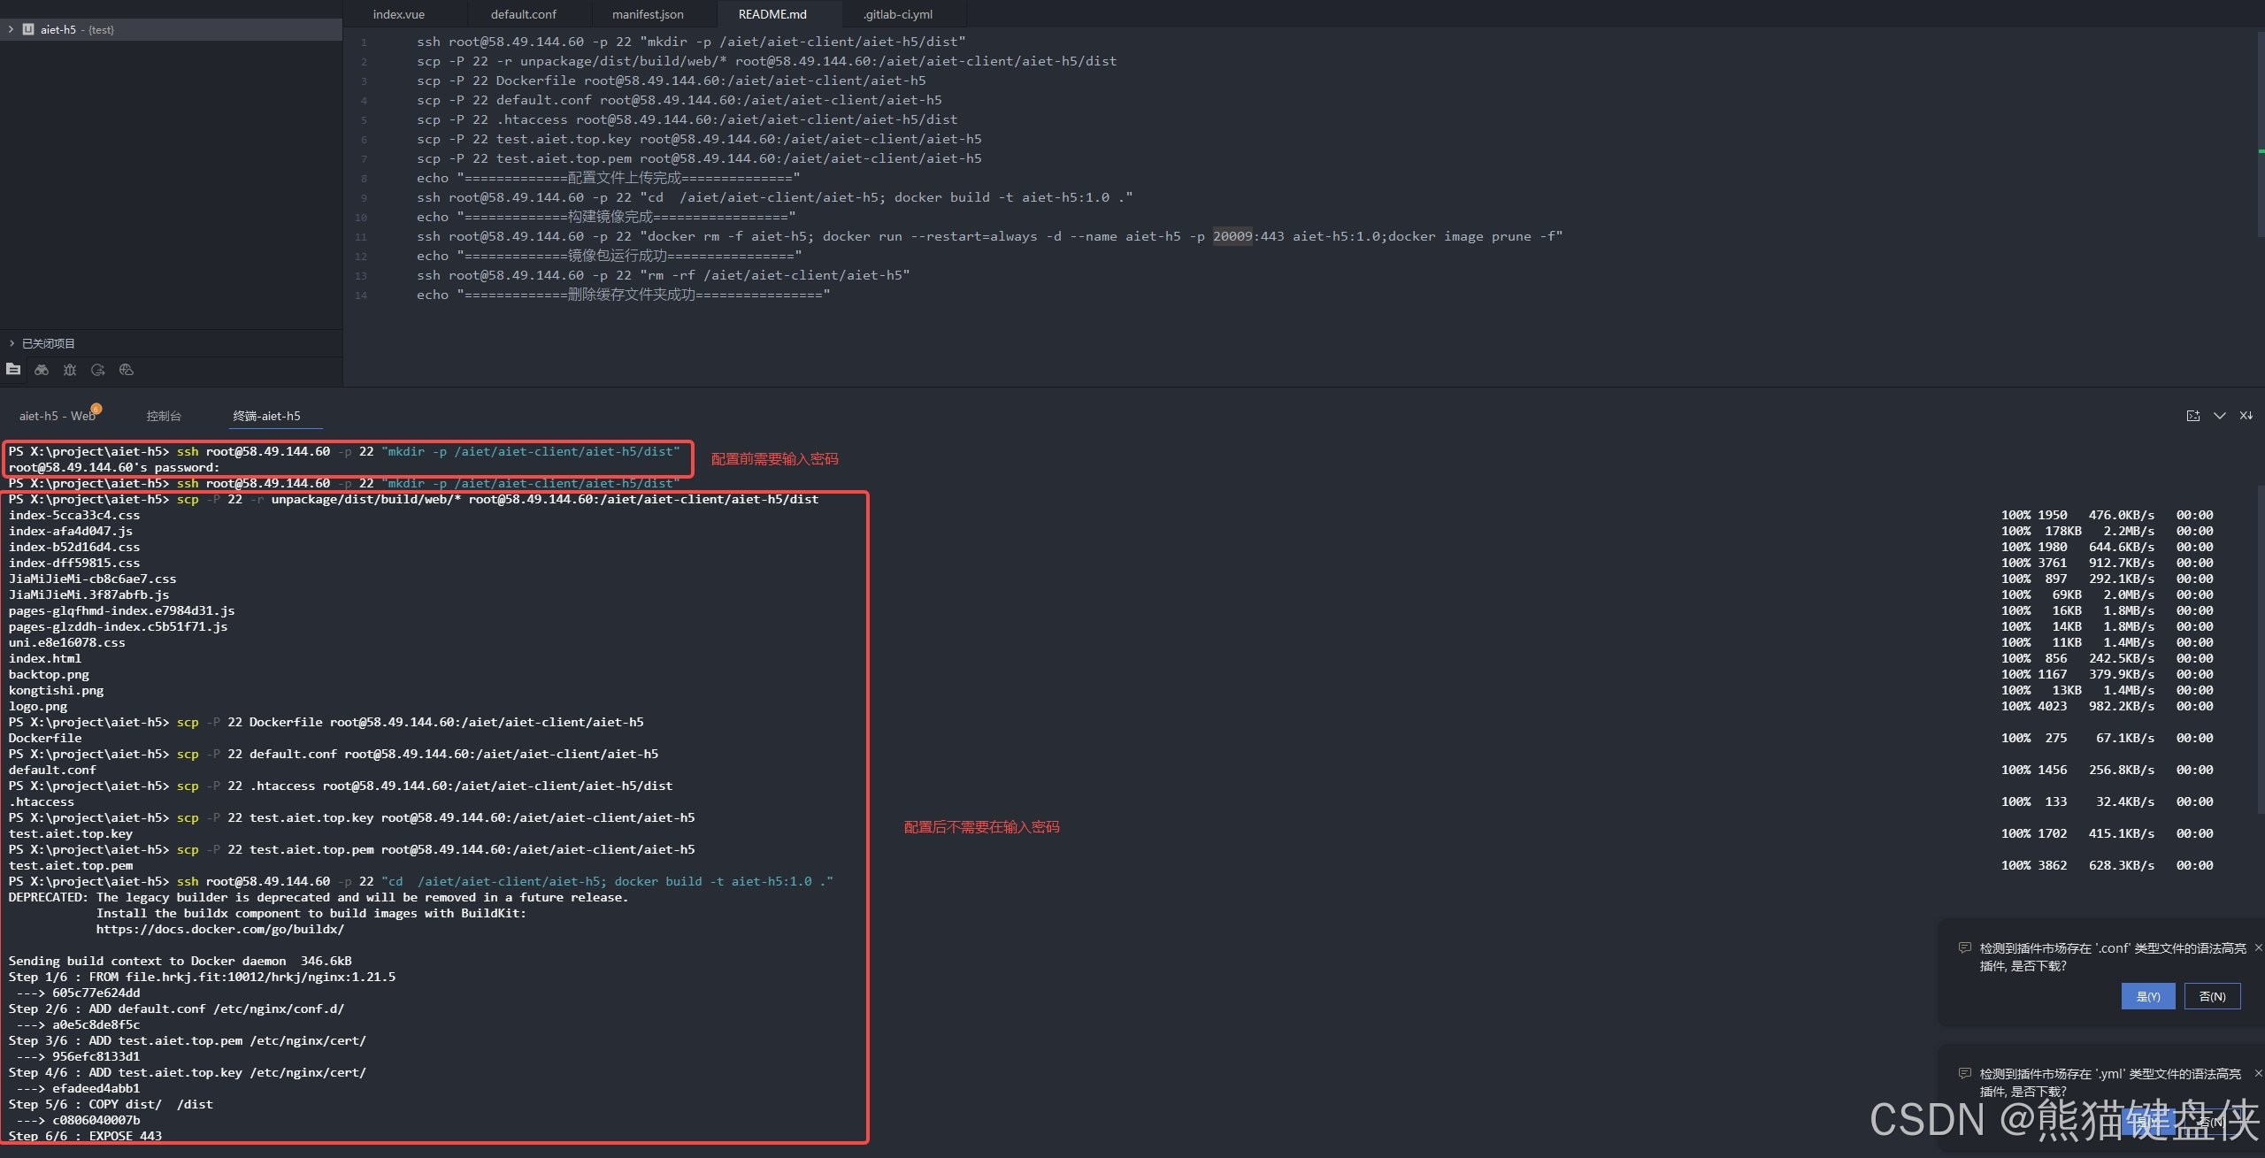Expand the 已关闭项目 section
The width and height of the screenshot is (2265, 1158).
11,343
